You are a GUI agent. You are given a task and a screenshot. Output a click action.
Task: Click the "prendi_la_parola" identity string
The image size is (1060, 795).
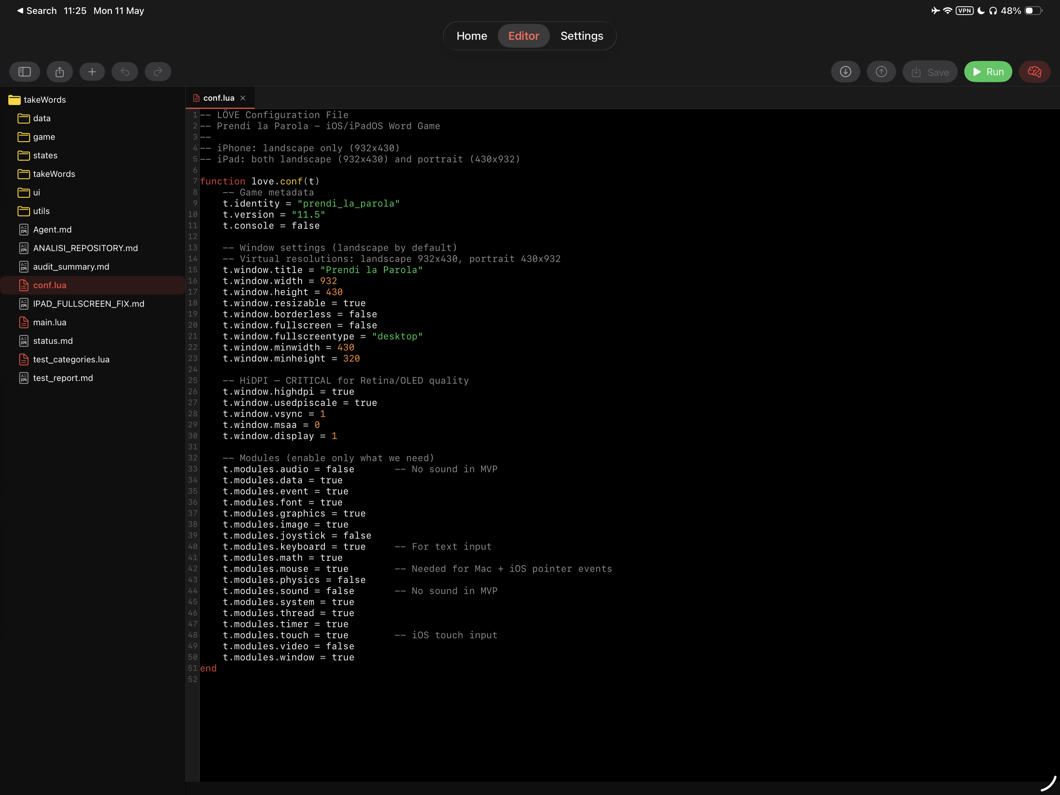(348, 203)
